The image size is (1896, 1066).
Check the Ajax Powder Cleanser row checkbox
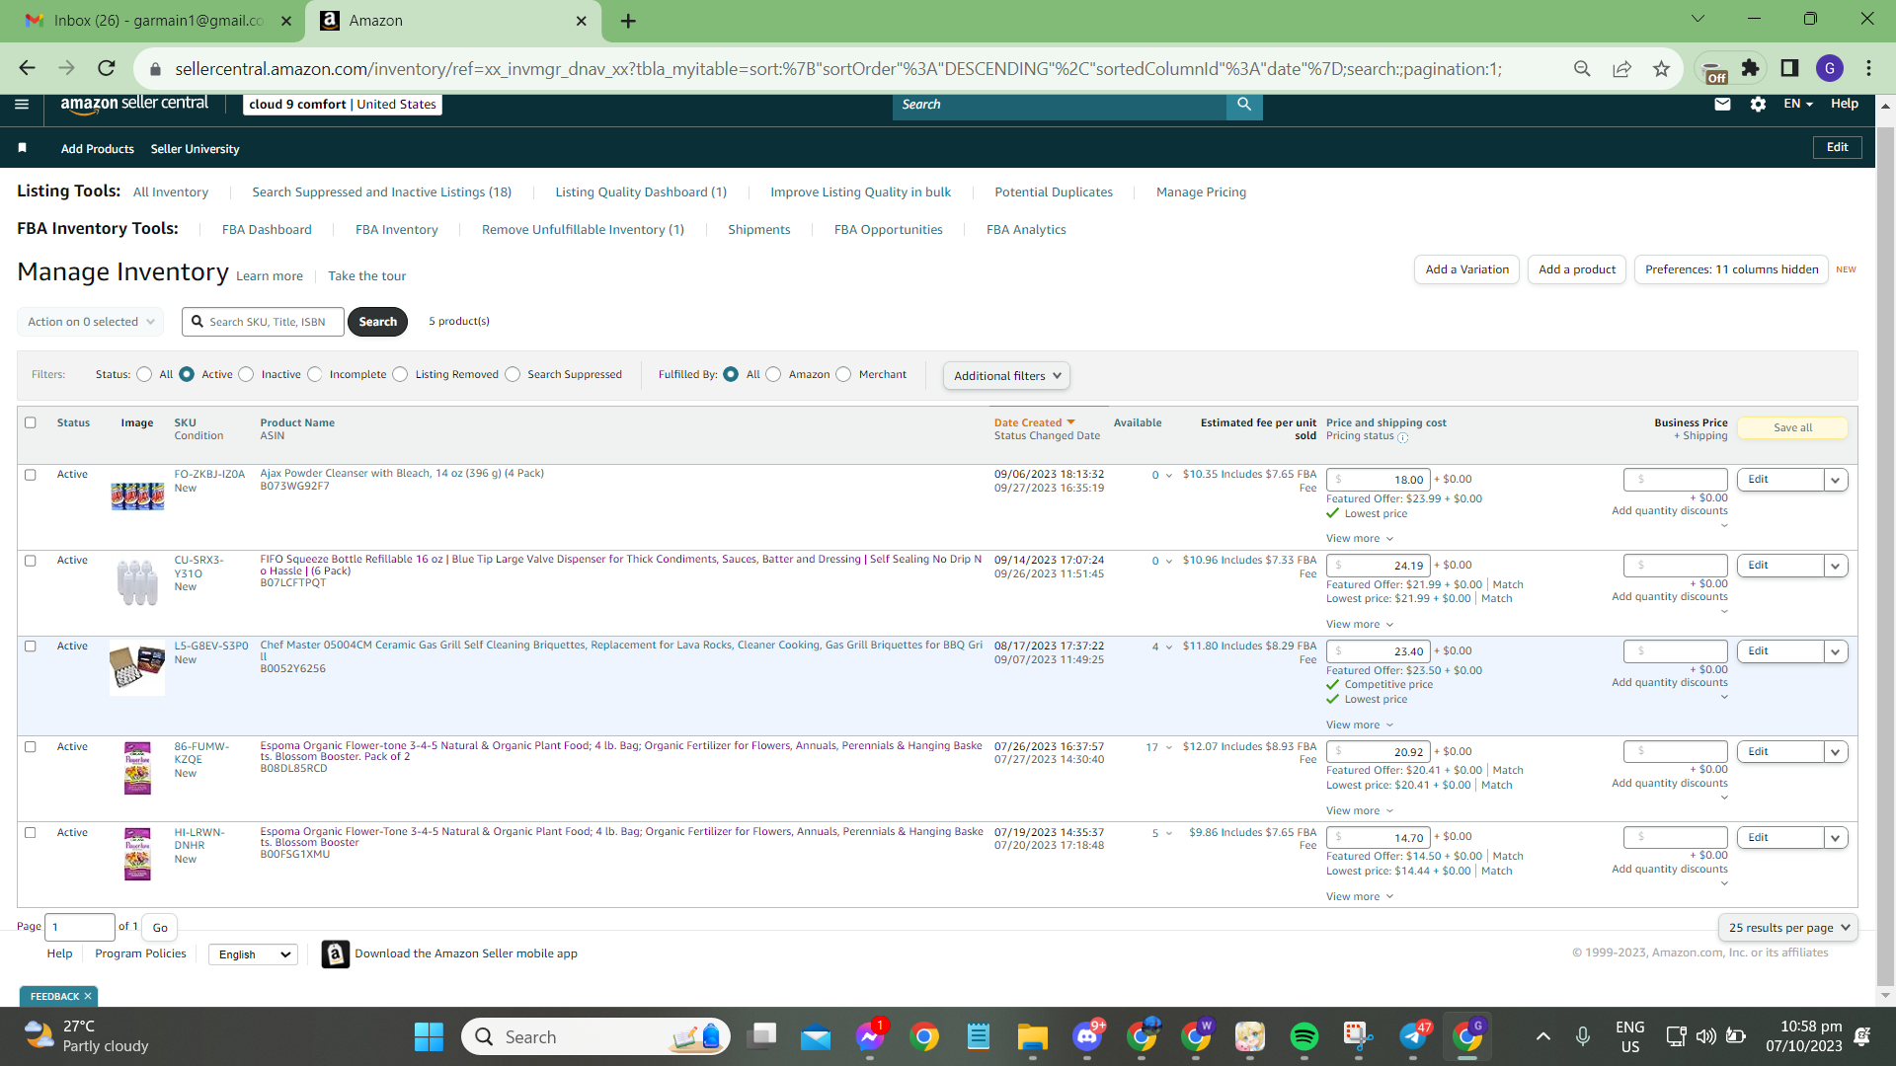click(31, 475)
